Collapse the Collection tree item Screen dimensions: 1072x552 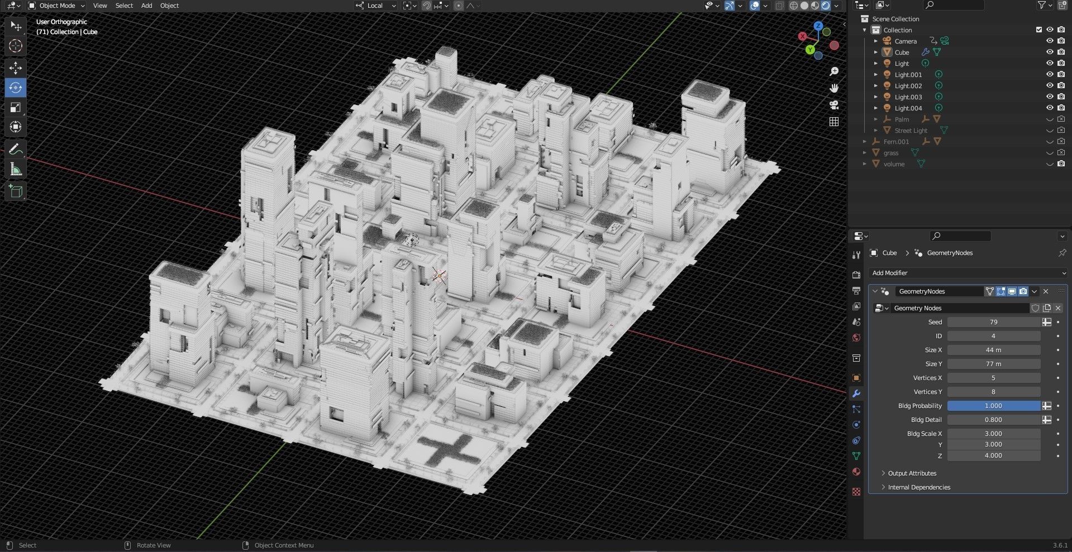865,30
